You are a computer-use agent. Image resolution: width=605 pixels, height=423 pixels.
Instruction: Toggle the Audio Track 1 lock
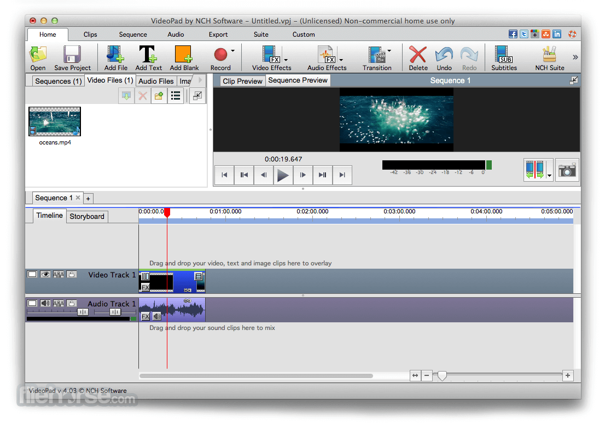point(71,303)
